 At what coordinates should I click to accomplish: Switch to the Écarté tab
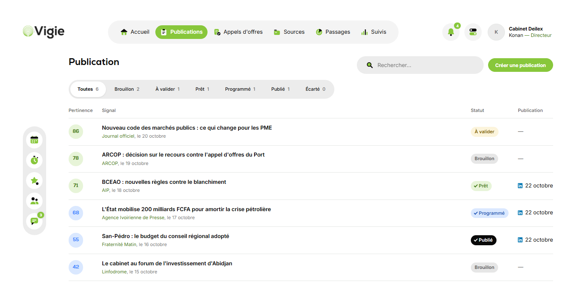pyautogui.click(x=315, y=89)
